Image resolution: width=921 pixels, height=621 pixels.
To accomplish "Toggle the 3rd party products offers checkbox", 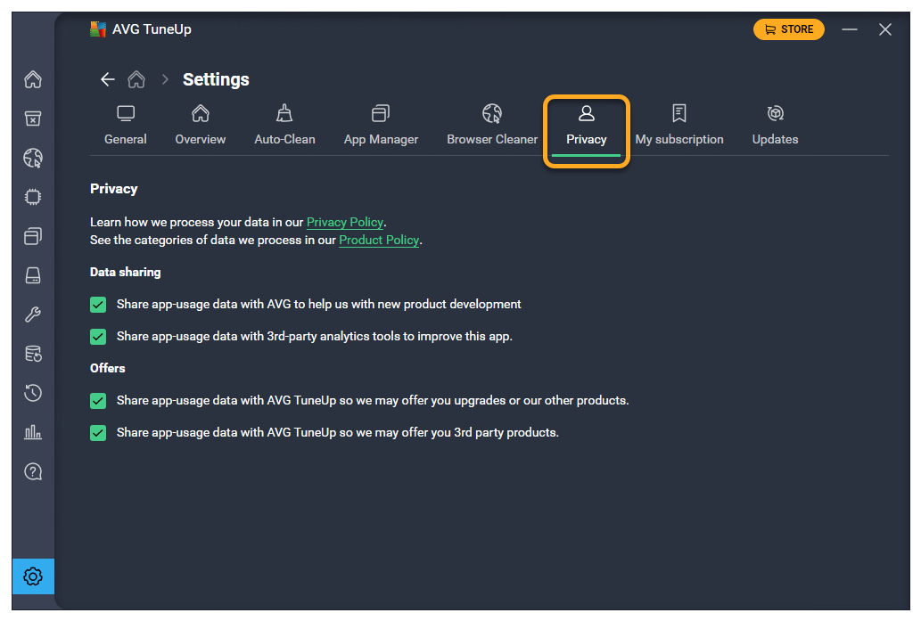I will [98, 433].
